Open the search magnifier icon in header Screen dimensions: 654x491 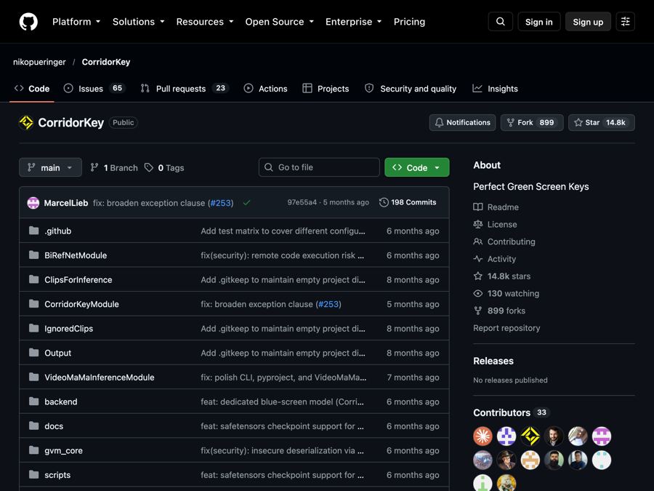(501, 22)
